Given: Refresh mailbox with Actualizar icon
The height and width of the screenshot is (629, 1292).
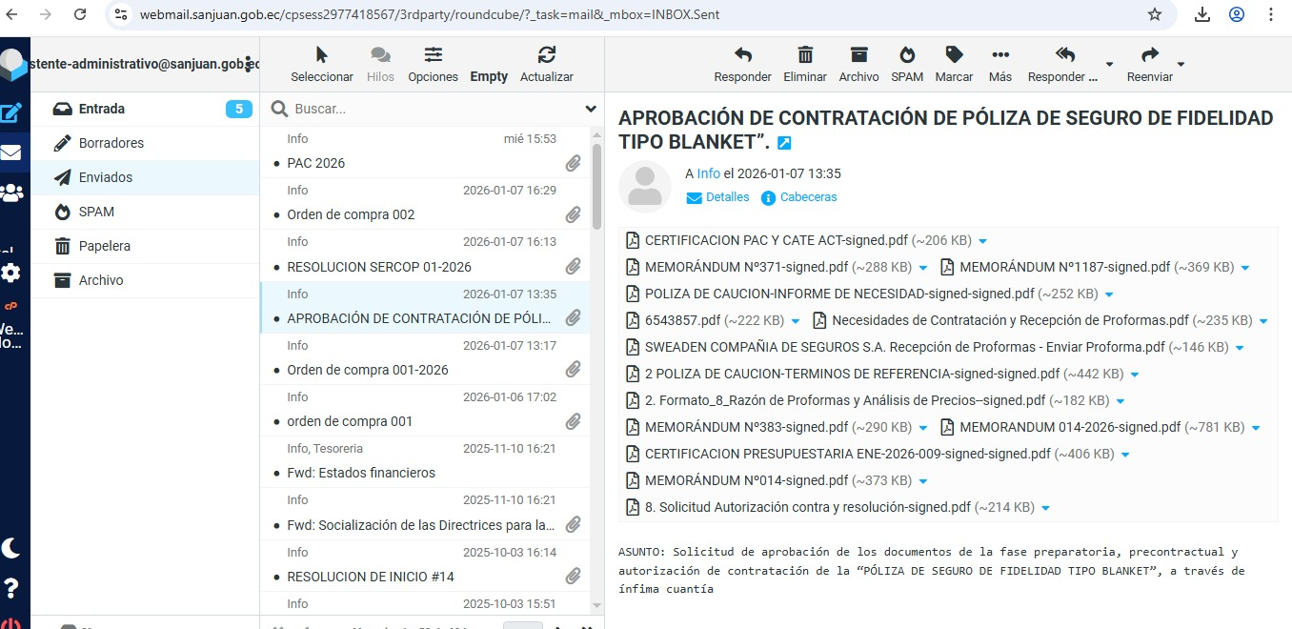Looking at the screenshot, I should tap(546, 55).
